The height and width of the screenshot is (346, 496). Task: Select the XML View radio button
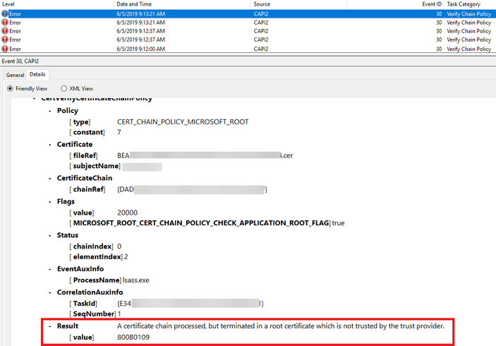tap(64, 89)
